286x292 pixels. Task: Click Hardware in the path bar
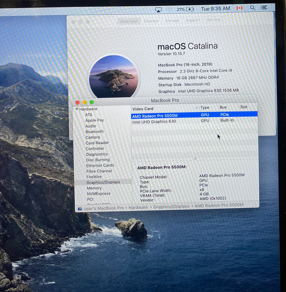point(138,207)
